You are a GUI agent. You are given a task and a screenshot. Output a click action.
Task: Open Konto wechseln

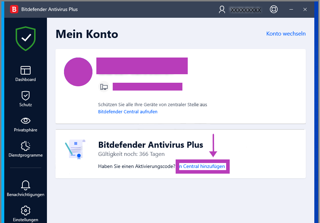click(286, 33)
